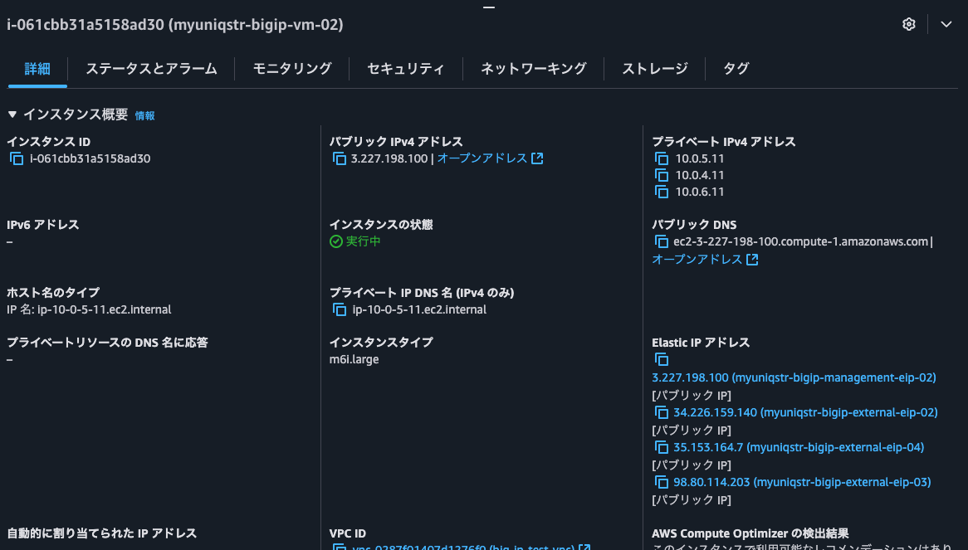Open the モニタリング tab
The height and width of the screenshot is (550, 968).
(292, 69)
